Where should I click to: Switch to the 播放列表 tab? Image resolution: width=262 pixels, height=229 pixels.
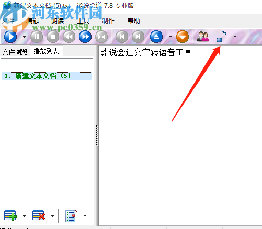click(x=47, y=51)
